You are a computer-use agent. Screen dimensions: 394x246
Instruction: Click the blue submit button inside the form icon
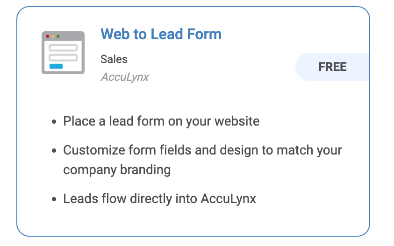pos(56,66)
